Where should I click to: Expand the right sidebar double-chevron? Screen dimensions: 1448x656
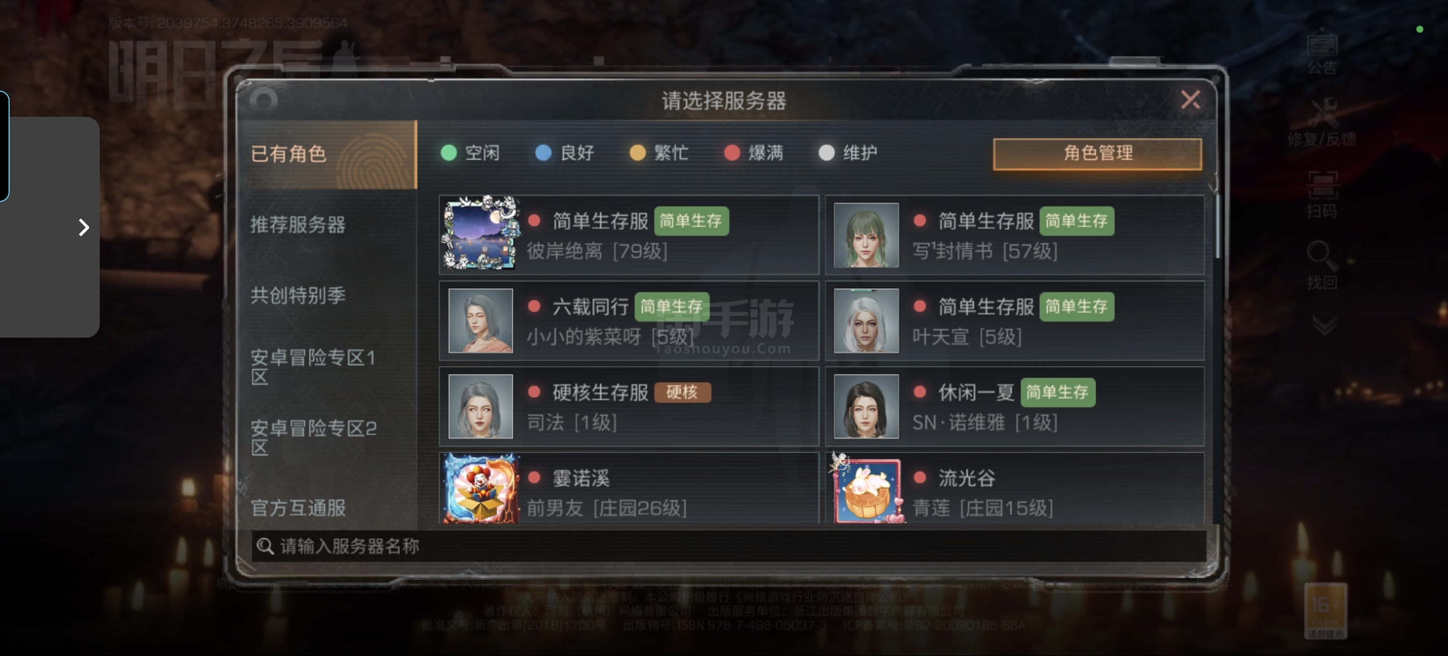pyautogui.click(x=1324, y=325)
